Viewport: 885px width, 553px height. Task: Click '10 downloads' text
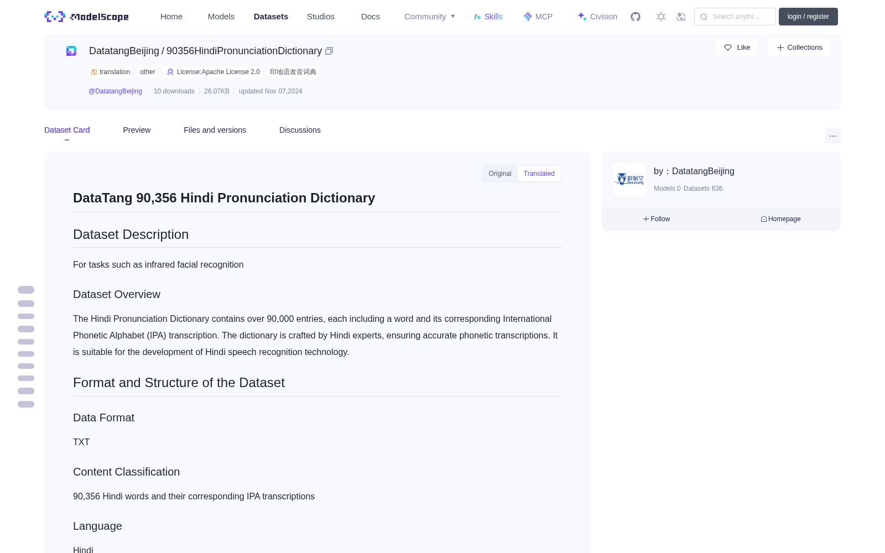point(174,91)
